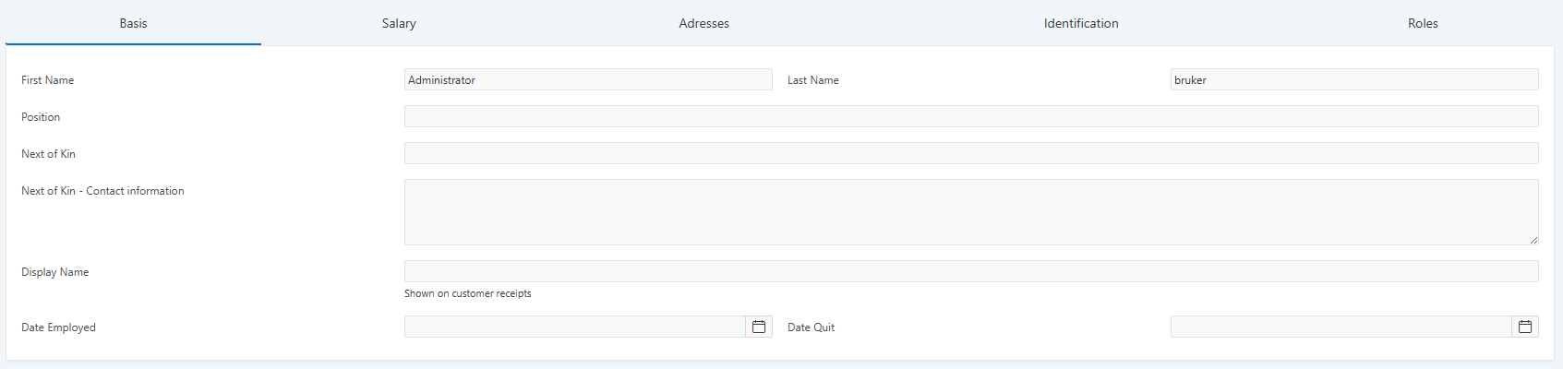Image resolution: width=1563 pixels, height=369 pixels.
Task: Click the Position field label
Action: click(41, 117)
